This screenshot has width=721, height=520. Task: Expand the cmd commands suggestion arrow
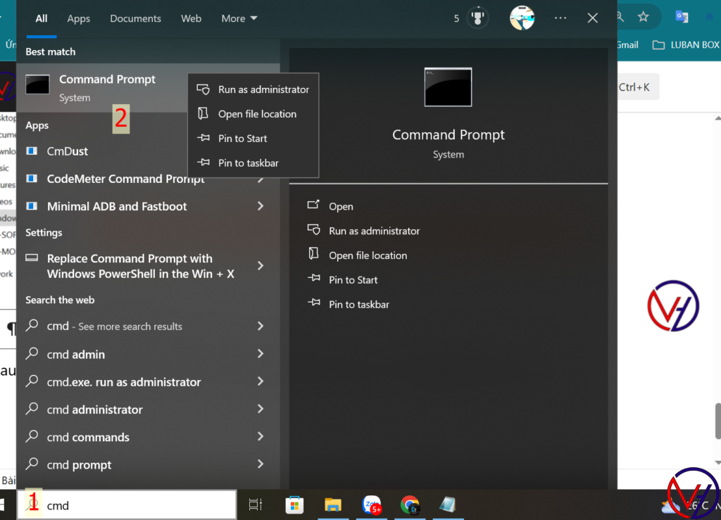(261, 437)
